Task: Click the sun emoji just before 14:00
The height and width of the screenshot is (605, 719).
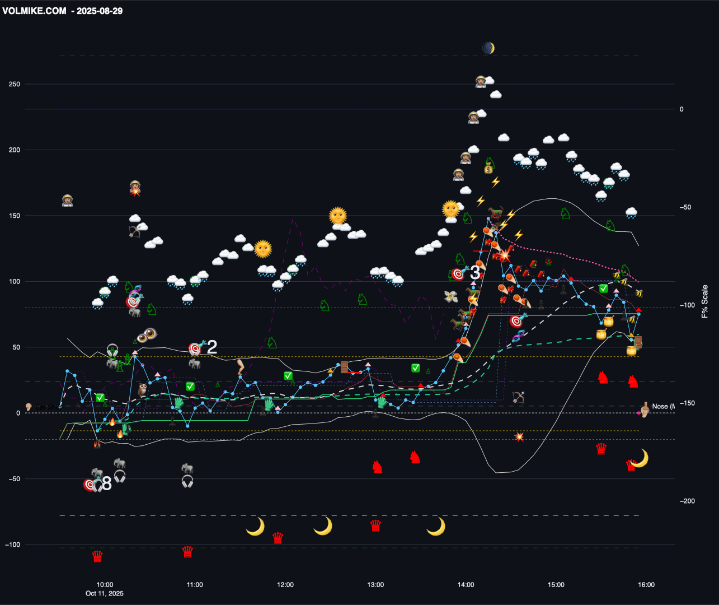Action: (451, 209)
